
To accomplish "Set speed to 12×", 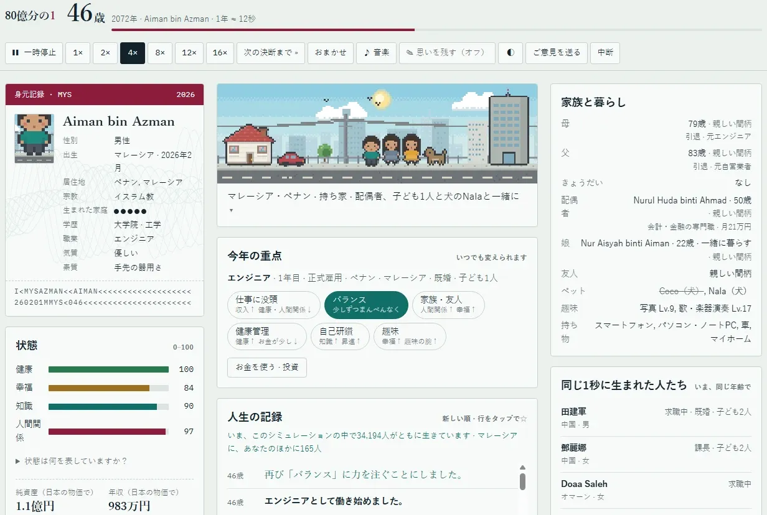I will 189,53.
